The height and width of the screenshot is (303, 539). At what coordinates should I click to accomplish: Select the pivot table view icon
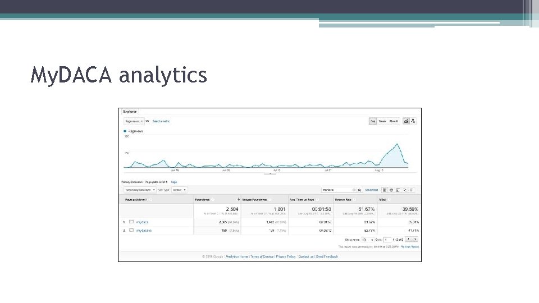coord(411,190)
